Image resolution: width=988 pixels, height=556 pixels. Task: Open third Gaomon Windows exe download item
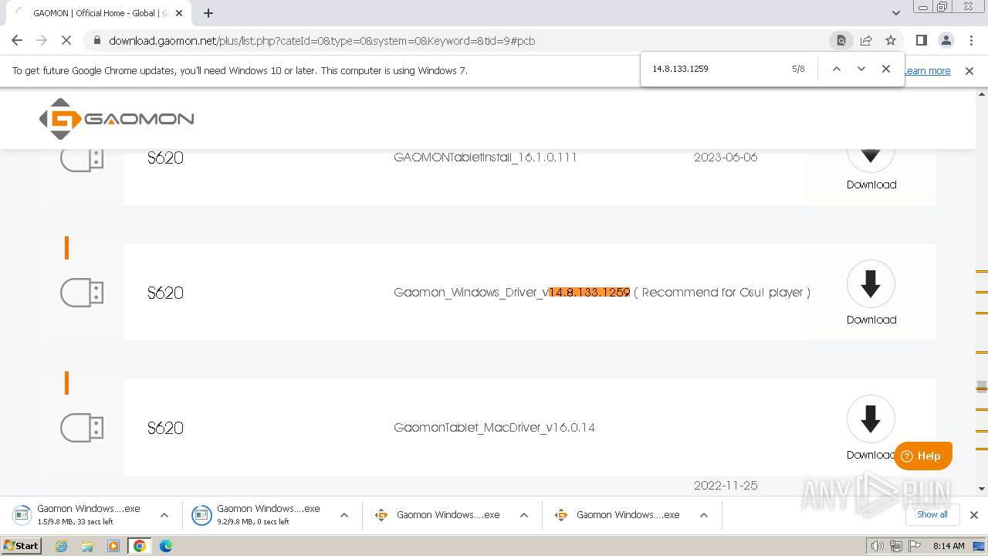(x=437, y=515)
